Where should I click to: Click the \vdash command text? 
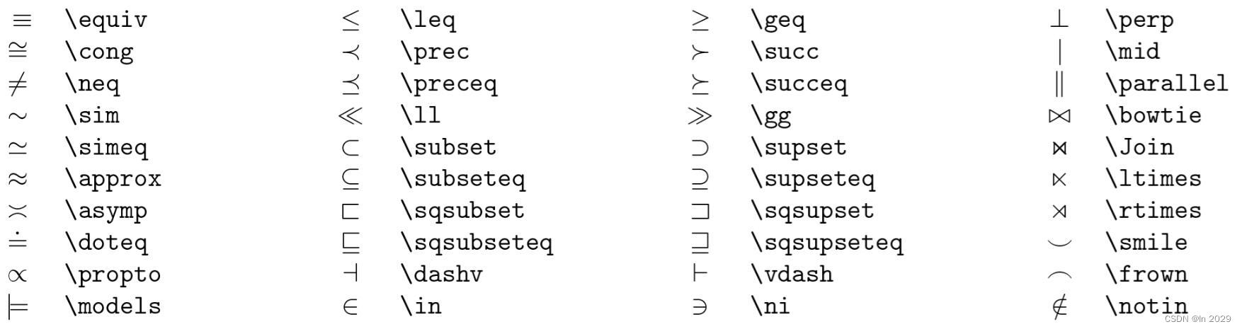coord(792,274)
